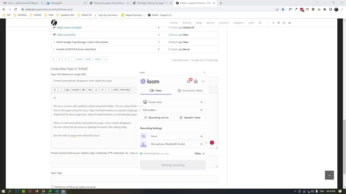This screenshot has height=194, width=346.
Task: Click the browser back arrow
Action: 4,9
